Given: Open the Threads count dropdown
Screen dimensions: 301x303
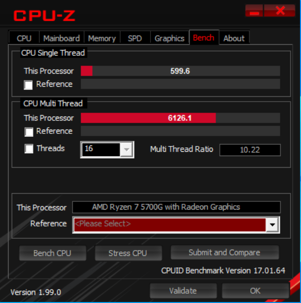Looking at the screenshot, I should click(x=126, y=149).
